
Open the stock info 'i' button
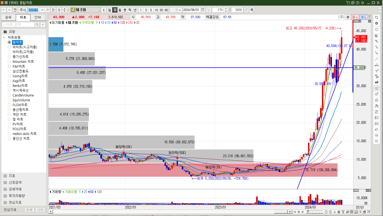(104, 10)
